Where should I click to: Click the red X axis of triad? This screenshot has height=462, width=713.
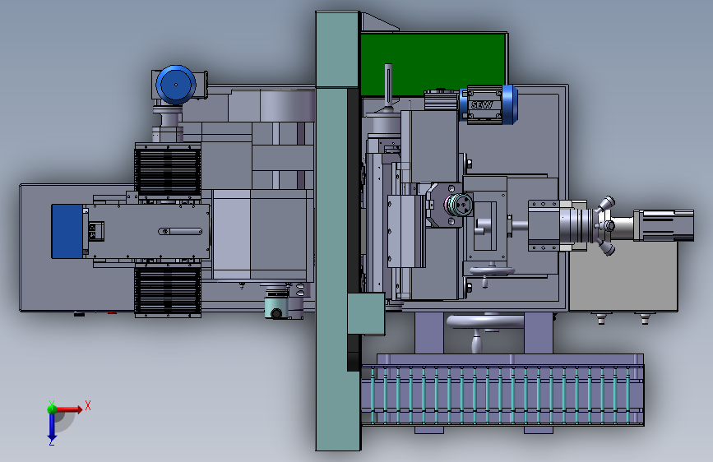70,409
